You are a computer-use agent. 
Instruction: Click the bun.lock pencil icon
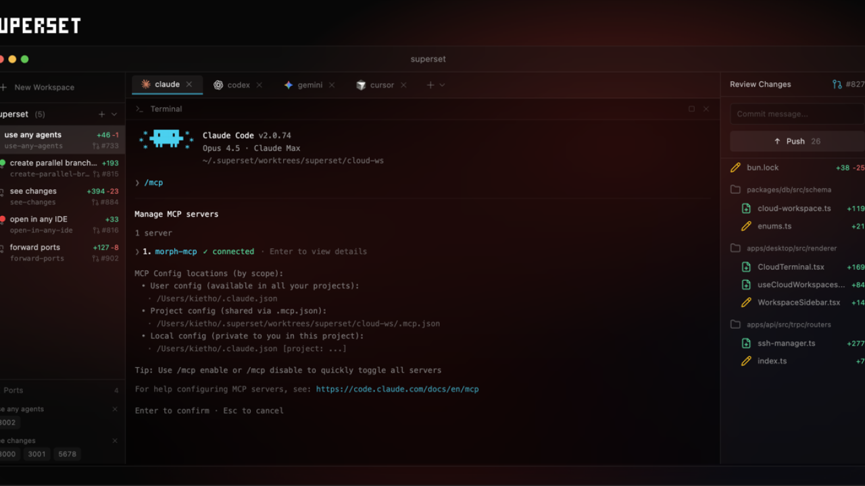pyautogui.click(x=735, y=167)
